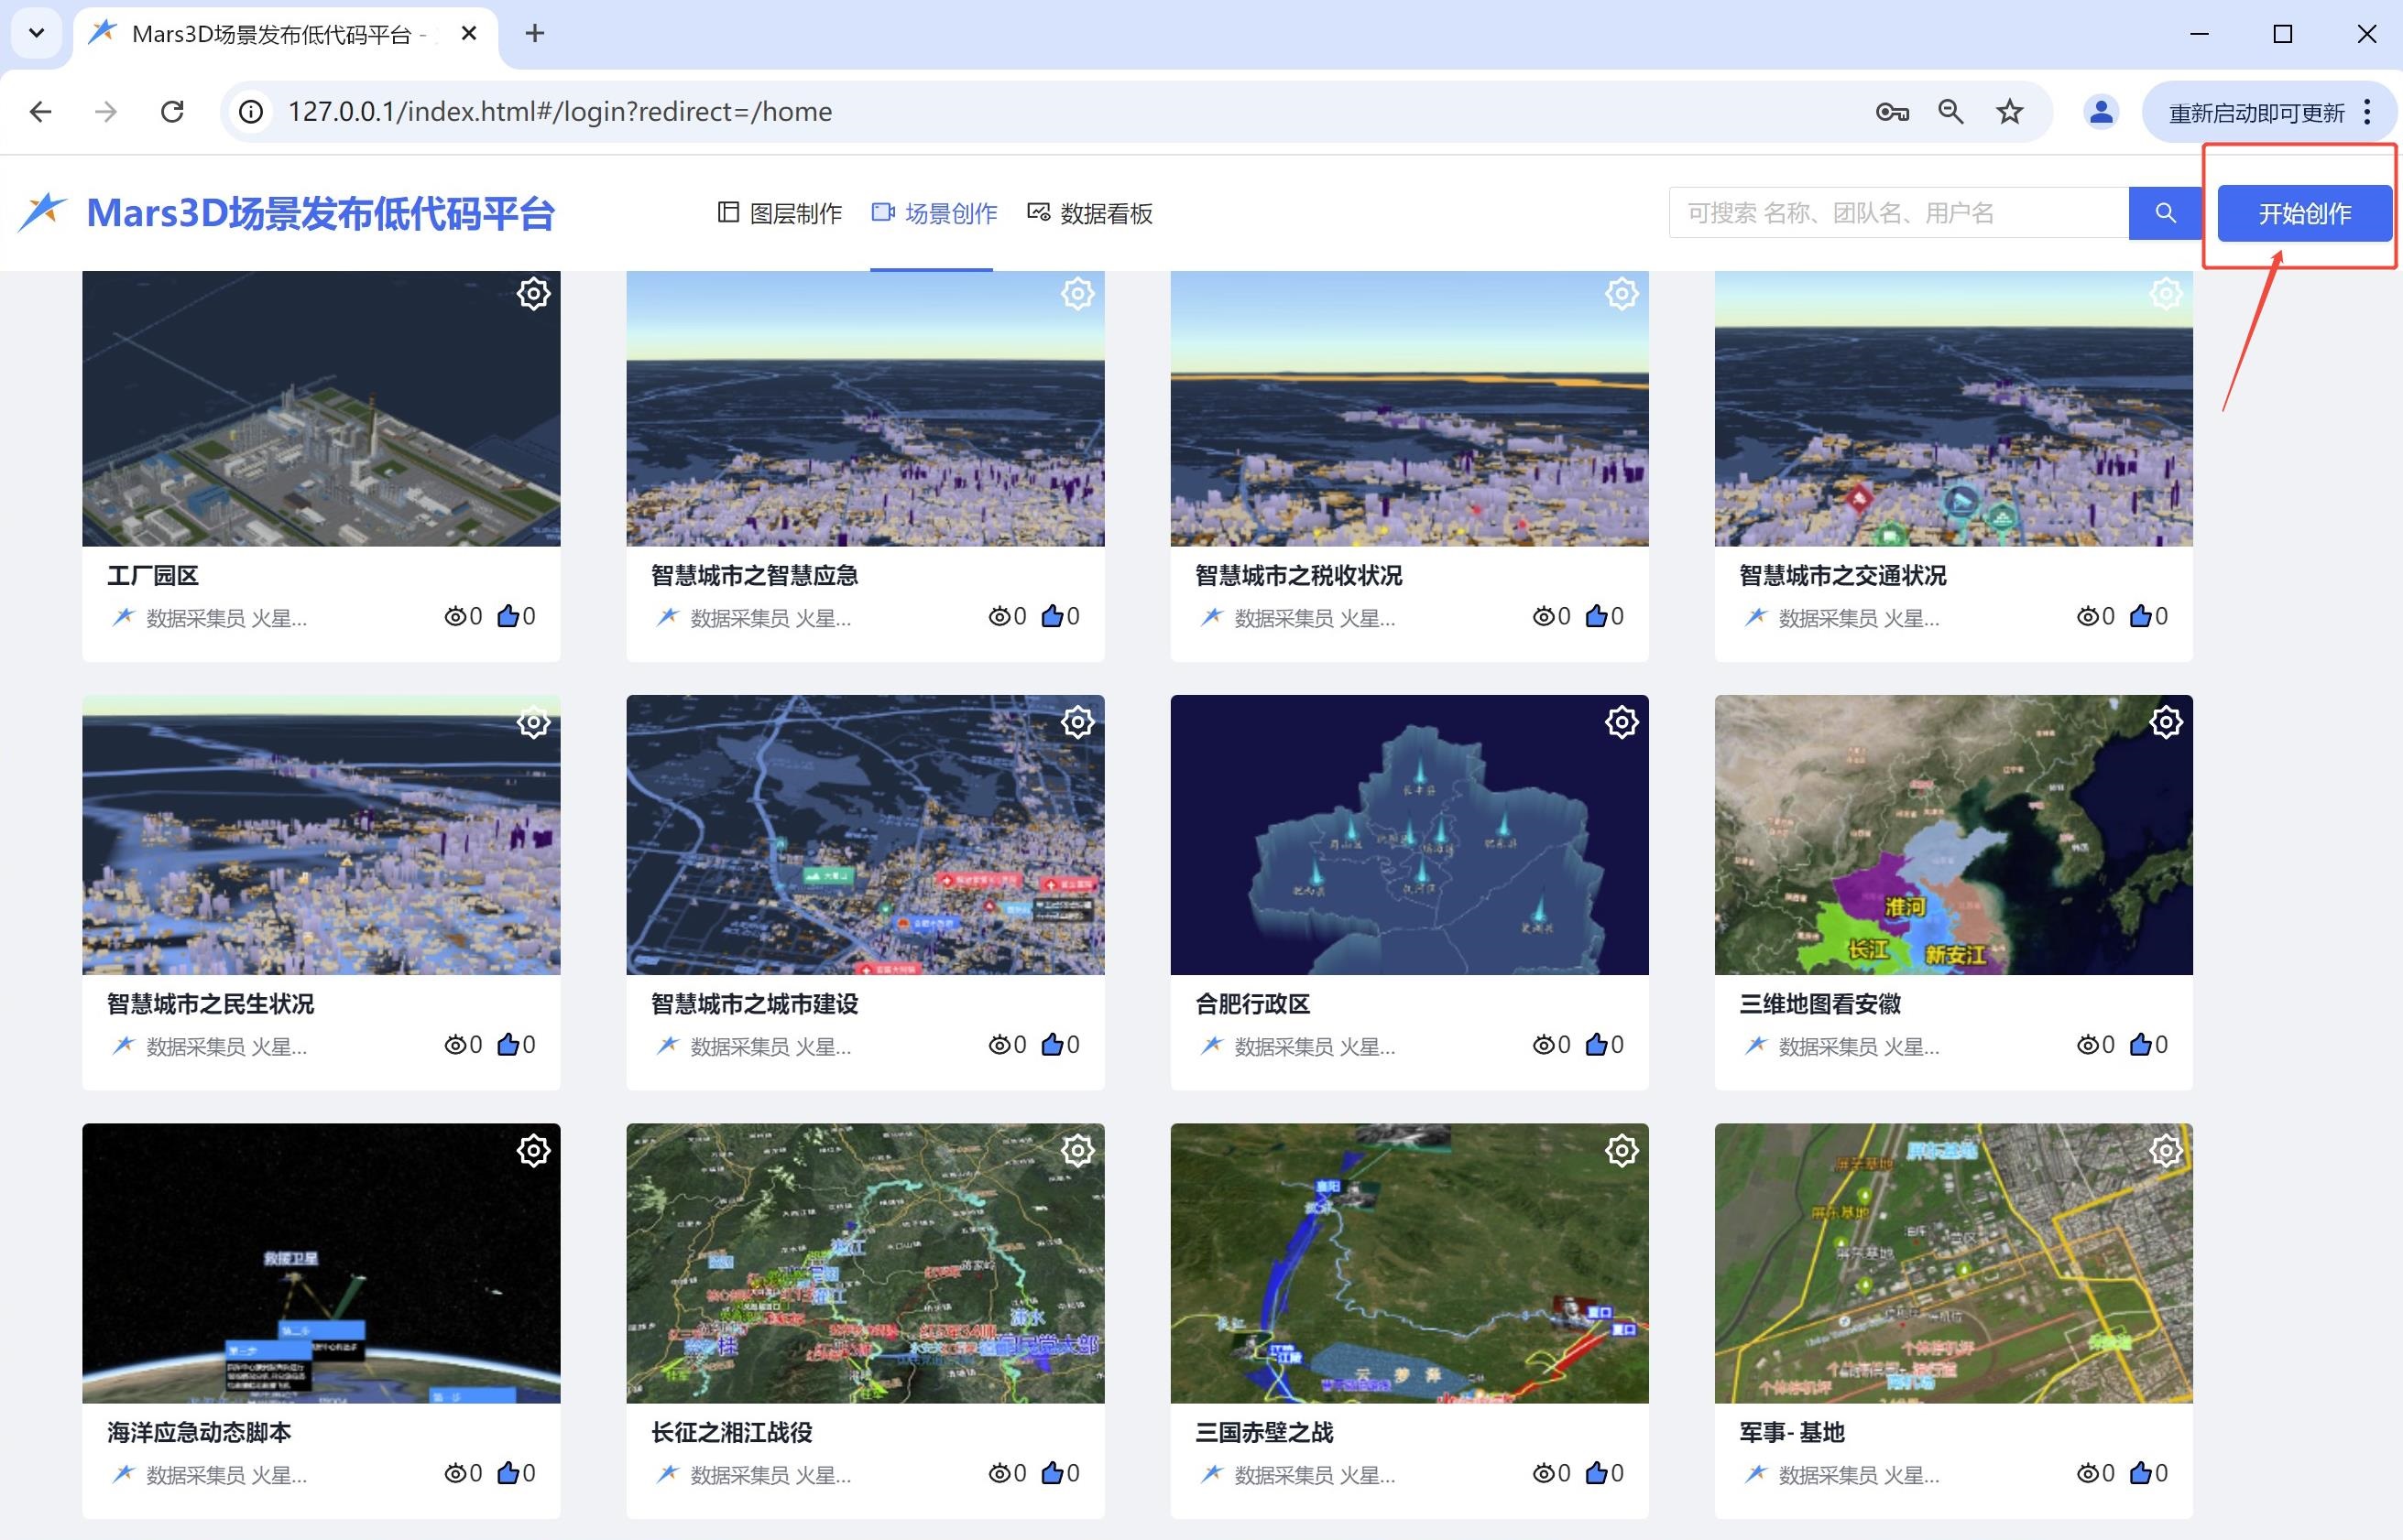Bookmark this page with star icon
The height and width of the screenshot is (1540, 2403).
(x=2010, y=112)
